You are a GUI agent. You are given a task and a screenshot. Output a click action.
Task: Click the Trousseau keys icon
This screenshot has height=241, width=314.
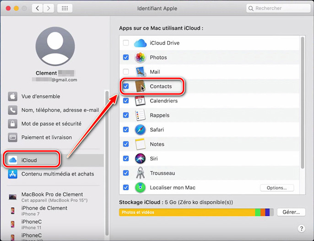tap(140, 173)
